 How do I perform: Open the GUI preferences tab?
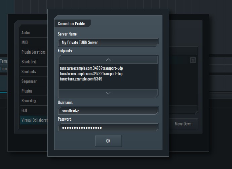(34, 111)
